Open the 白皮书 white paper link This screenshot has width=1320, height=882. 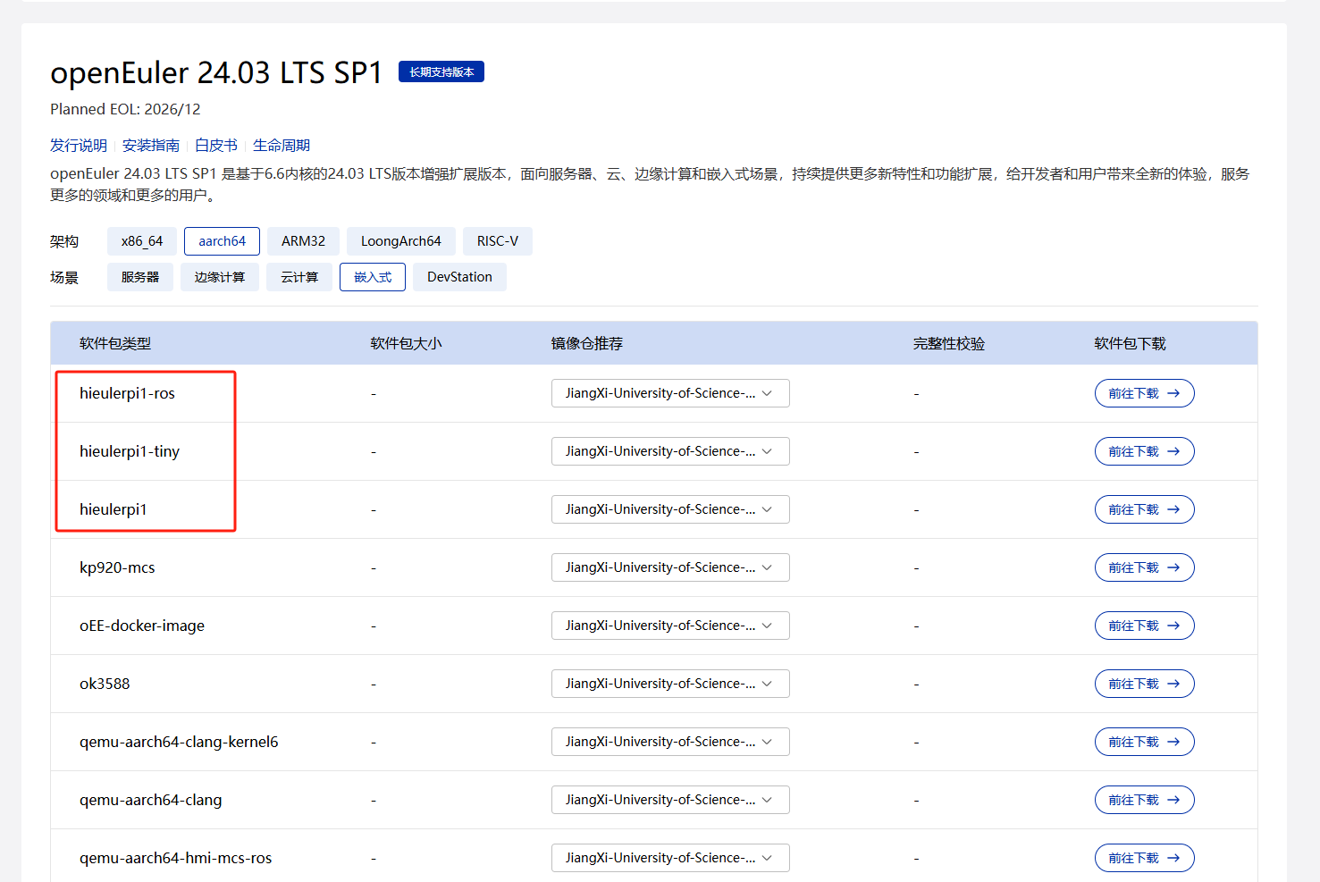pos(216,146)
